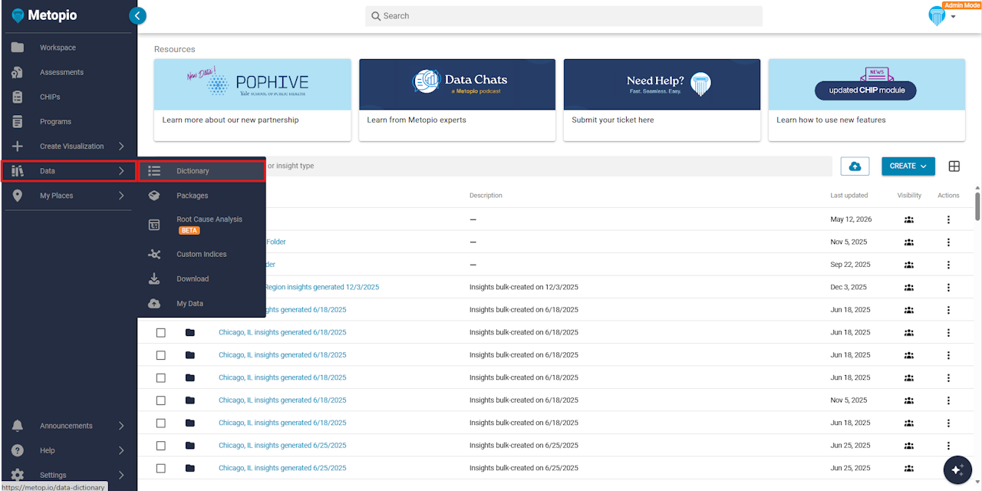Open actions menu for Sep 22, 2025 row
The image size is (982, 491).
click(x=948, y=265)
